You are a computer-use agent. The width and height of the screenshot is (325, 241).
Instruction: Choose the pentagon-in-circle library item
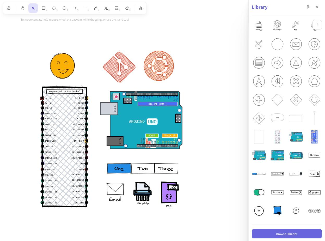314,81
